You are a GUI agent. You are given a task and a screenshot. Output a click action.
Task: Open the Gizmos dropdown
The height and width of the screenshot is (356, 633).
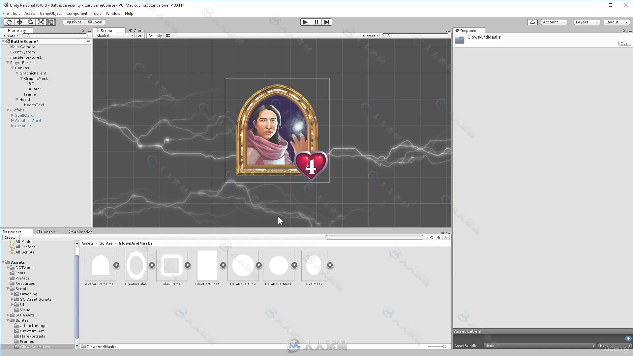pos(370,36)
